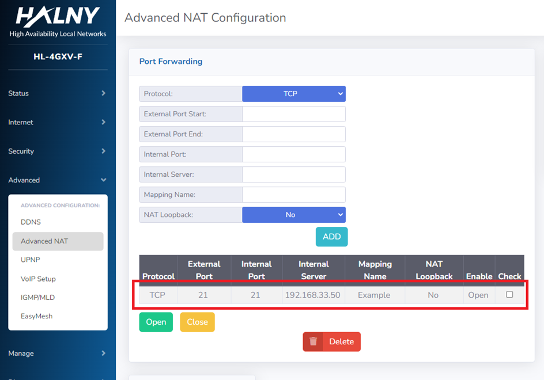
Task: Expand the Status menu chevron
Action: coord(103,93)
